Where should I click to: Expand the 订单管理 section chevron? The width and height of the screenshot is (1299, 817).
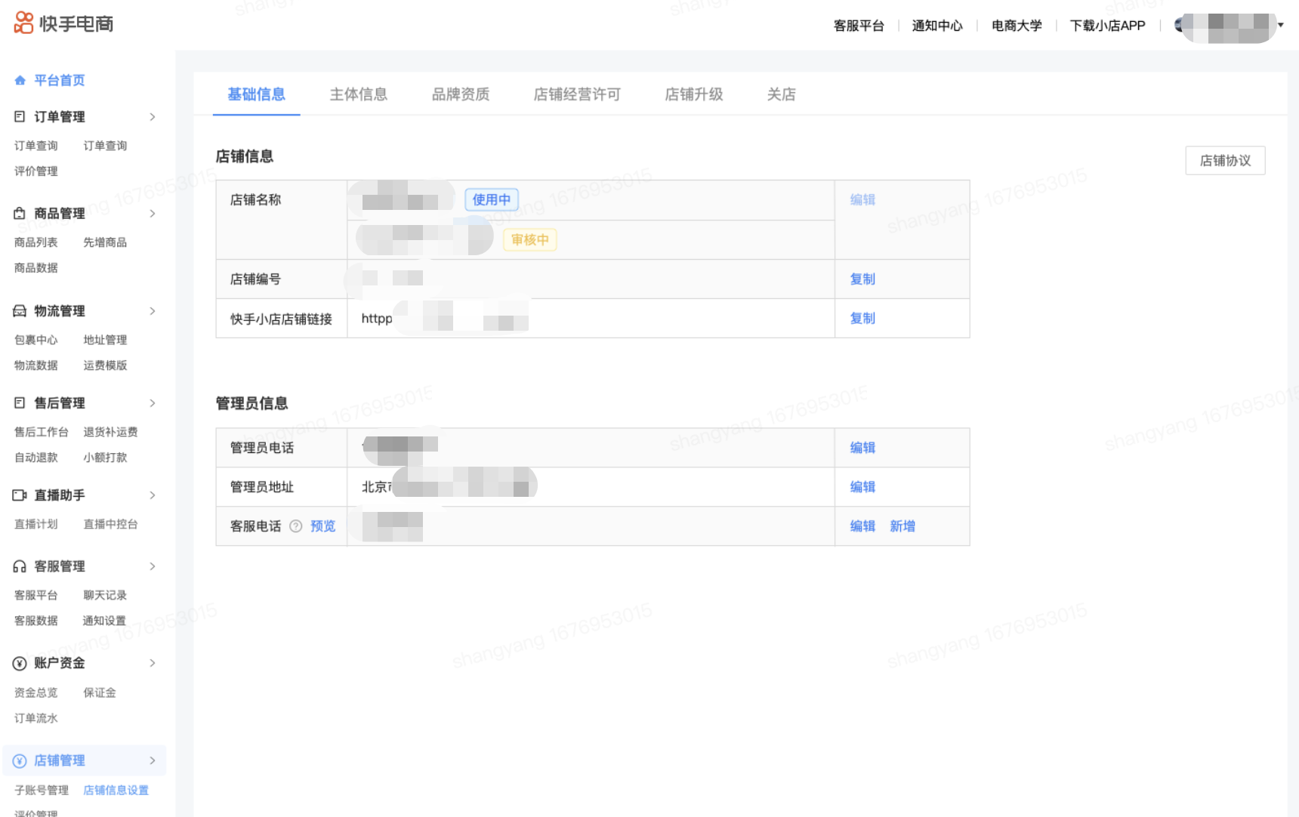click(153, 117)
